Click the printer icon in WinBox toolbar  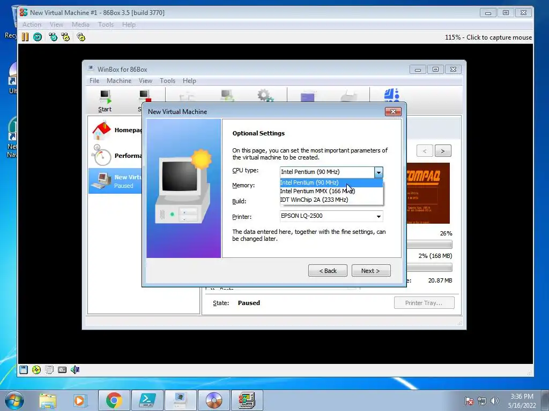point(348,96)
